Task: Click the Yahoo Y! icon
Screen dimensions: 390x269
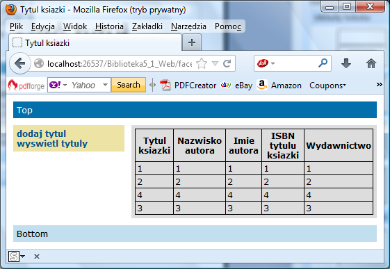Action: pyautogui.click(x=55, y=85)
